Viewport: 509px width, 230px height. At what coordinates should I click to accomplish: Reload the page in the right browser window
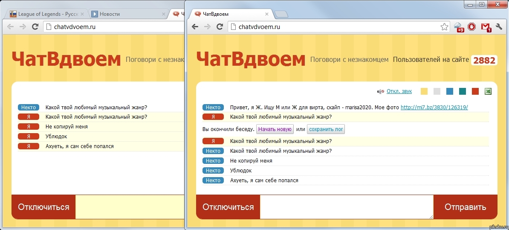tap(220, 27)
